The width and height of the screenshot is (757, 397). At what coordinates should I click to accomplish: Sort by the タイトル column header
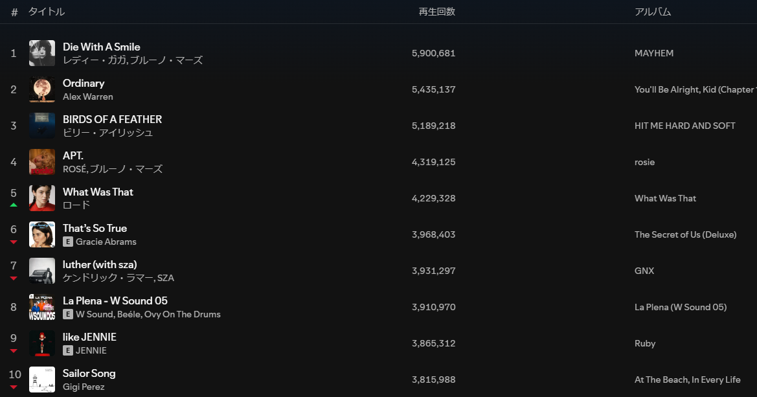(47, 12)
